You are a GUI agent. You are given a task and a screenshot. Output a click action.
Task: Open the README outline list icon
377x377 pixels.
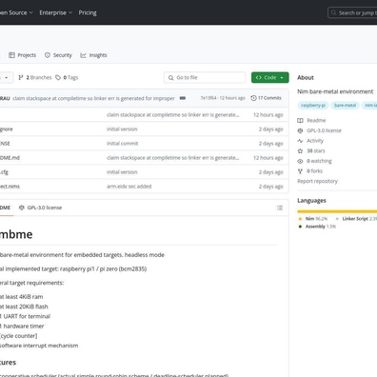click(280, 208)
